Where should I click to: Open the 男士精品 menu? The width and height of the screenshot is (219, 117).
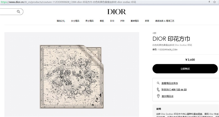click(x=89, y=21)
